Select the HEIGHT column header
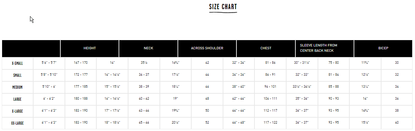415x131 pixels. point(90,48)
